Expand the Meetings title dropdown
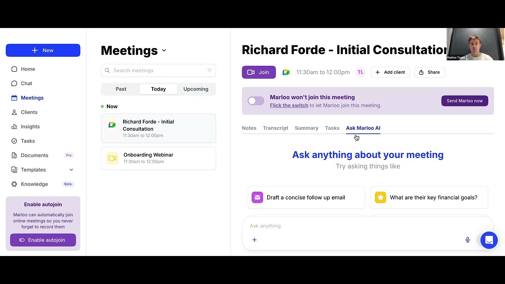Screen dimensions: 505x284 coord(164,50)
